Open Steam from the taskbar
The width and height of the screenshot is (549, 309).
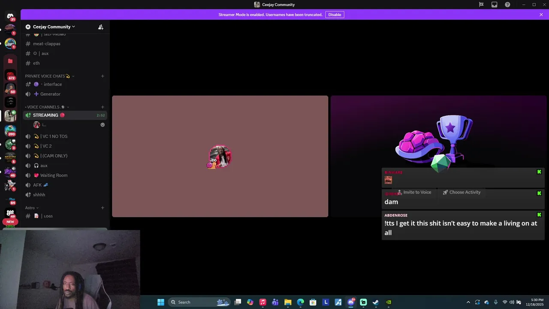pyautogui.click(x=376, y=302)
